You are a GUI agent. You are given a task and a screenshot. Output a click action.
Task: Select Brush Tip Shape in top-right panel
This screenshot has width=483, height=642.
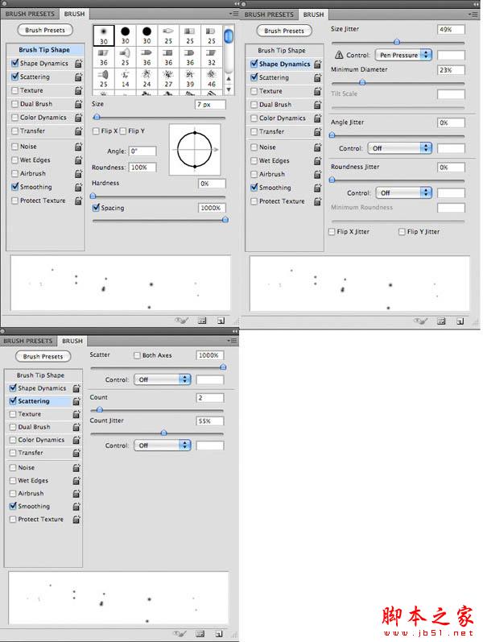[x=282, y=51]
